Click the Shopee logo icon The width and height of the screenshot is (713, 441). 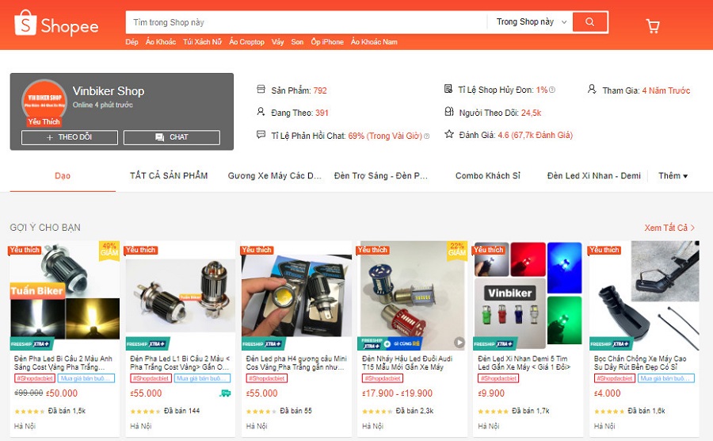(x=25, y=23)
